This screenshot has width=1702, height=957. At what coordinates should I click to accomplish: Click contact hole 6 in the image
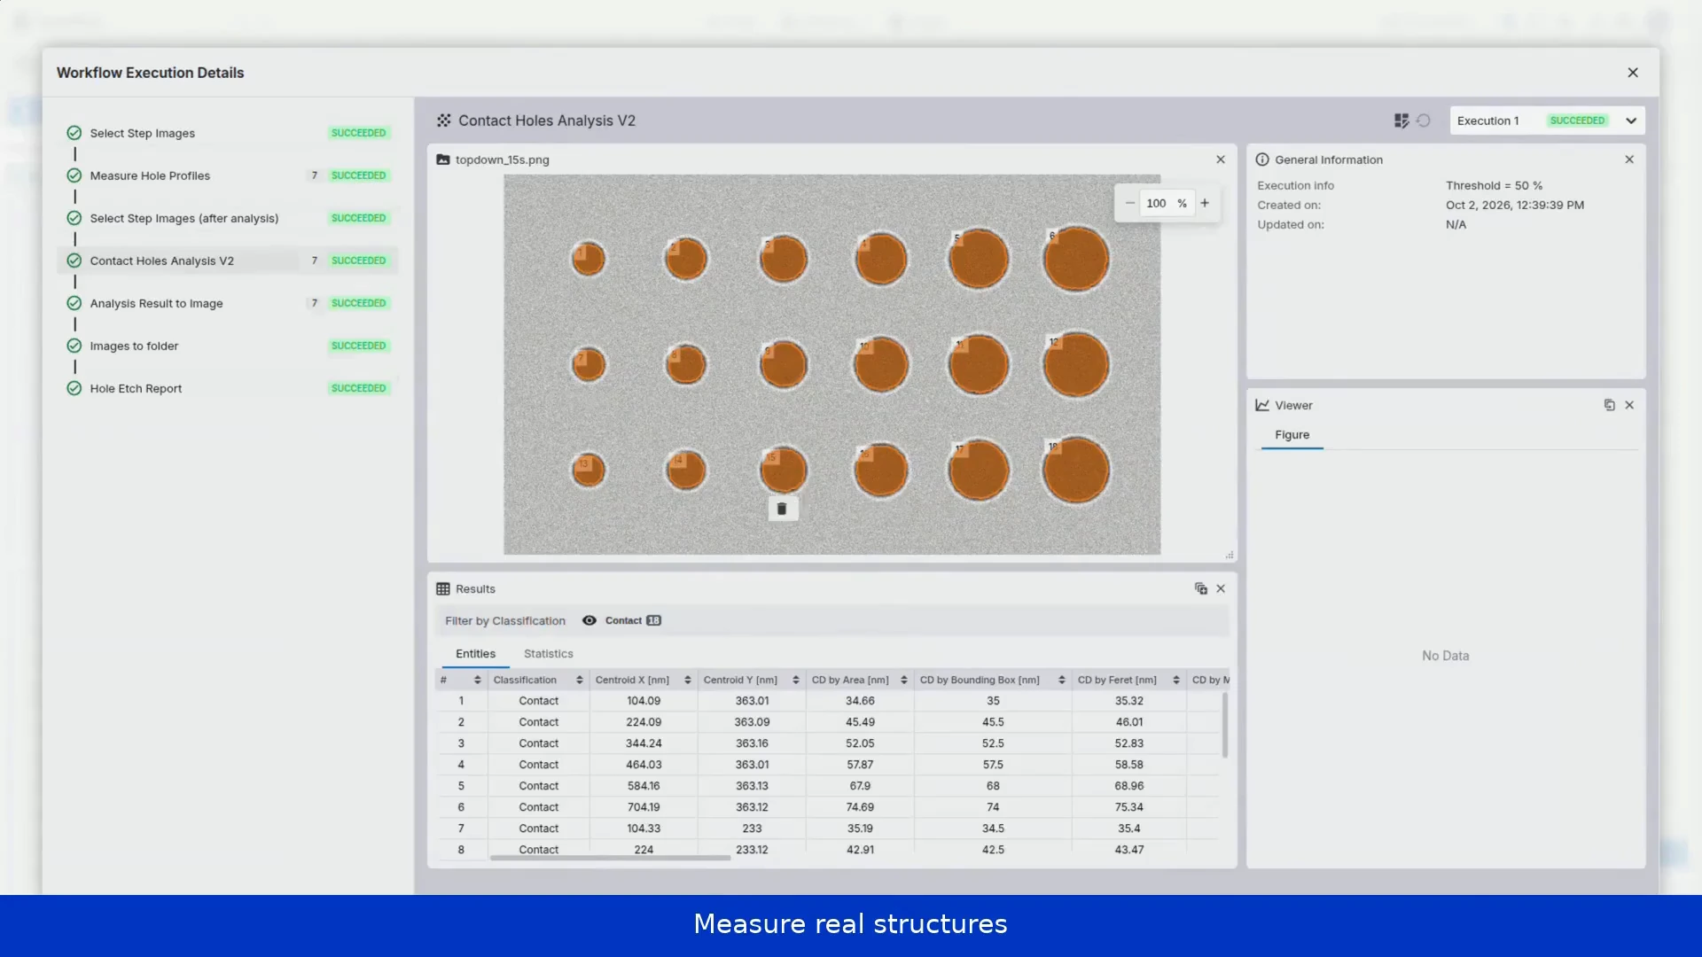click(x=1076, y=260)
